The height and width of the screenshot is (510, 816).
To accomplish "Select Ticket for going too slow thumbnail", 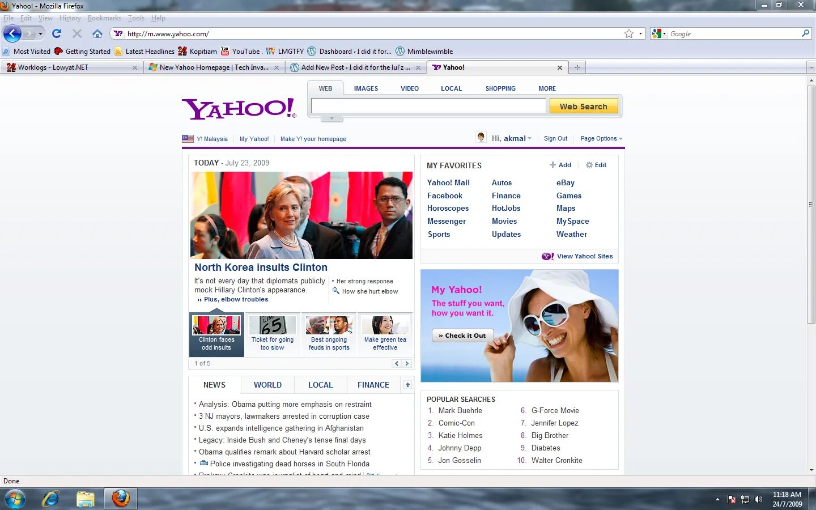I will (x=273, y=334).
